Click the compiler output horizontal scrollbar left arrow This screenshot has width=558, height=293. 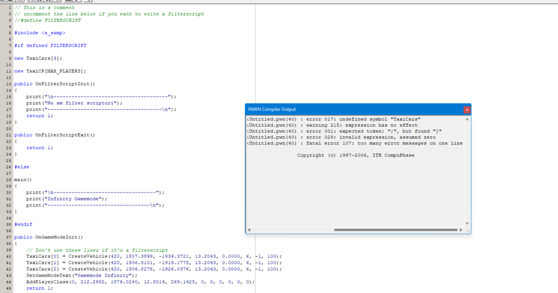click(249, 230)
